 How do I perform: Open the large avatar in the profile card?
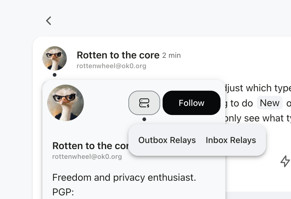pos(66,103)
